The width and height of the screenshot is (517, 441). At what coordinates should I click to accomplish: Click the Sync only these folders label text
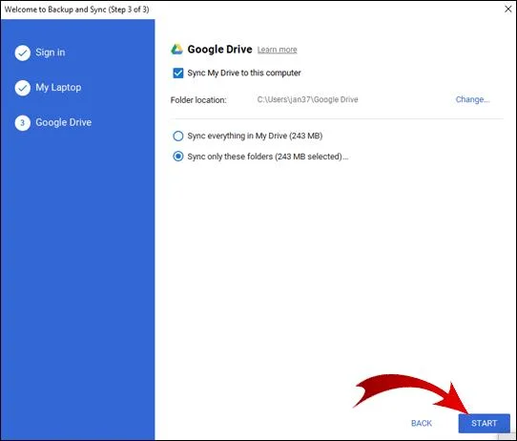coord(268,157)
